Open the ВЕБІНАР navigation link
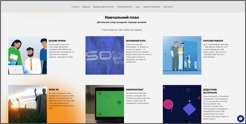Viewport: 246px width, 124px height. click(86, 7)
